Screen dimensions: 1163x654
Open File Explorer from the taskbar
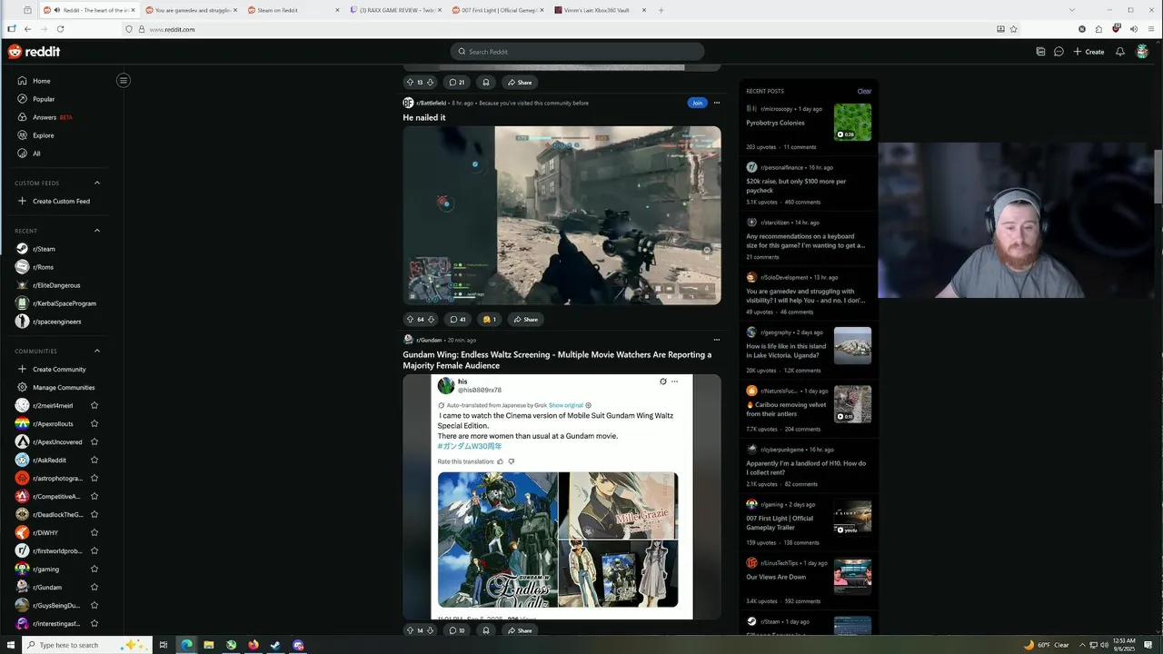tap(209, 645)
